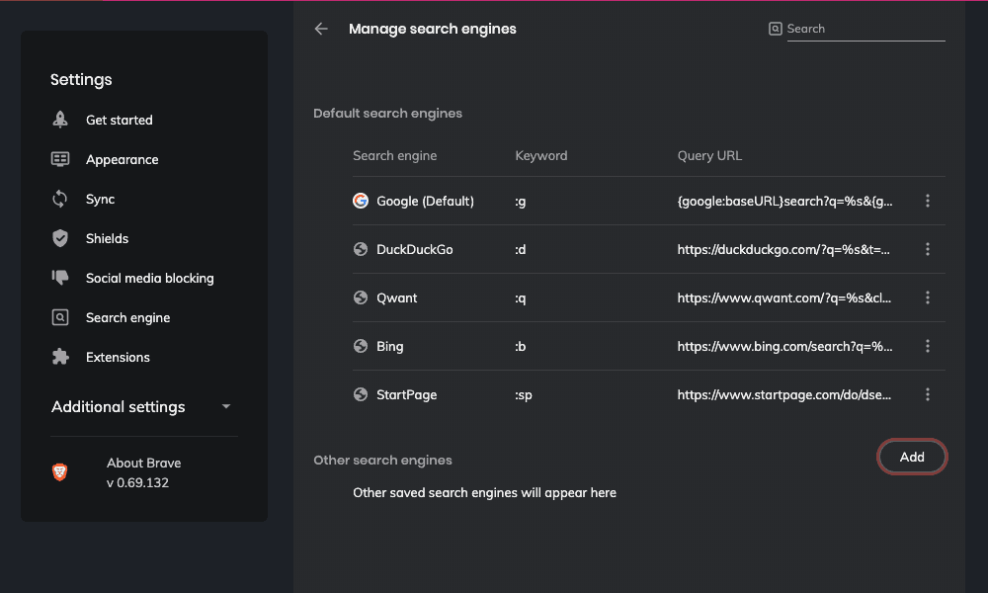
Task: Click the :d keyword cell
Action: tap(521, 249)
